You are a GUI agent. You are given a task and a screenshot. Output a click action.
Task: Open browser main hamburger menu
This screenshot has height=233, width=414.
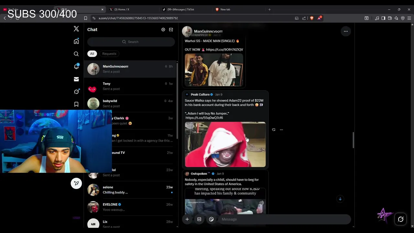[x=409, y=18]
